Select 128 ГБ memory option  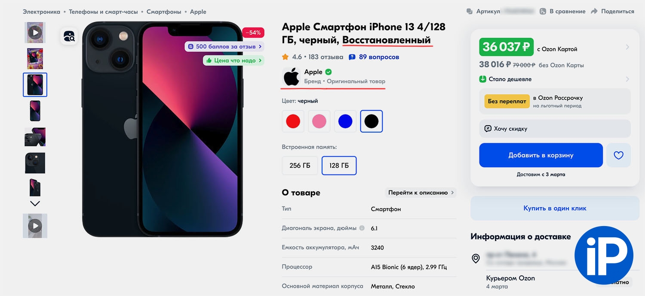(x=339, y=166)
